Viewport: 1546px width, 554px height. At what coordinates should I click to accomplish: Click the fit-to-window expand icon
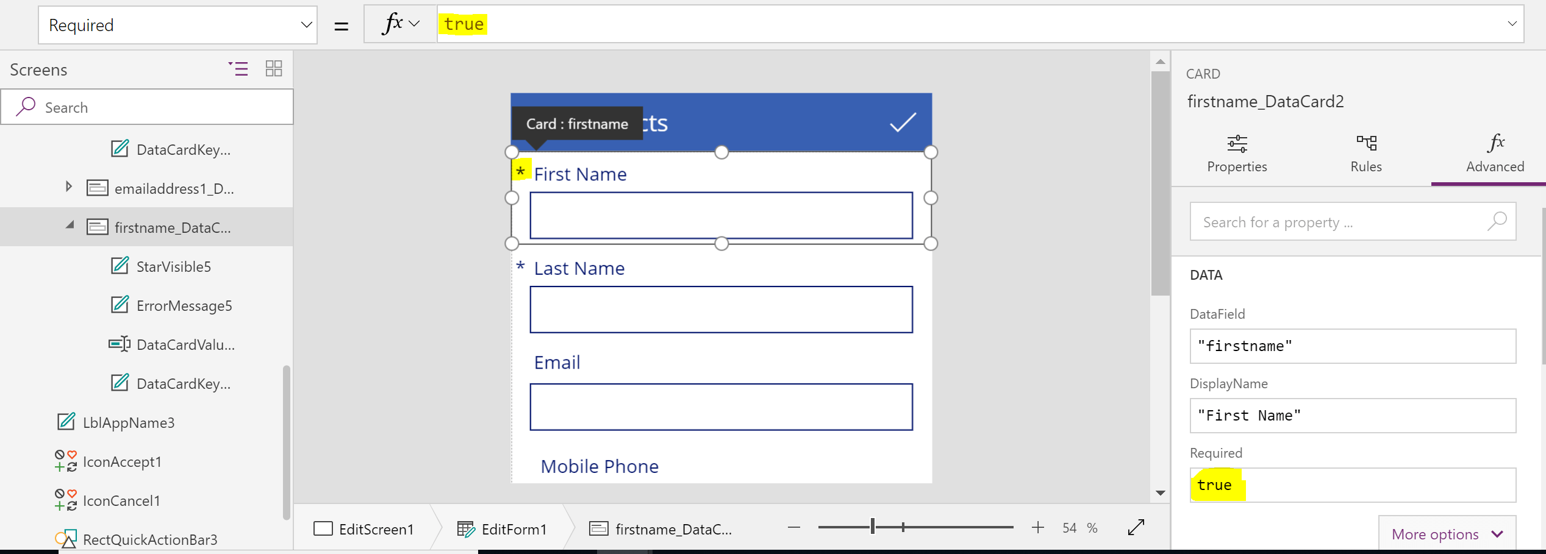1136,527
